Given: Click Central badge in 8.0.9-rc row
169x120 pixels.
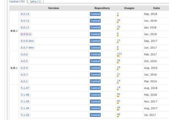Looking at the screenshot, I should [x=95, y=34].
